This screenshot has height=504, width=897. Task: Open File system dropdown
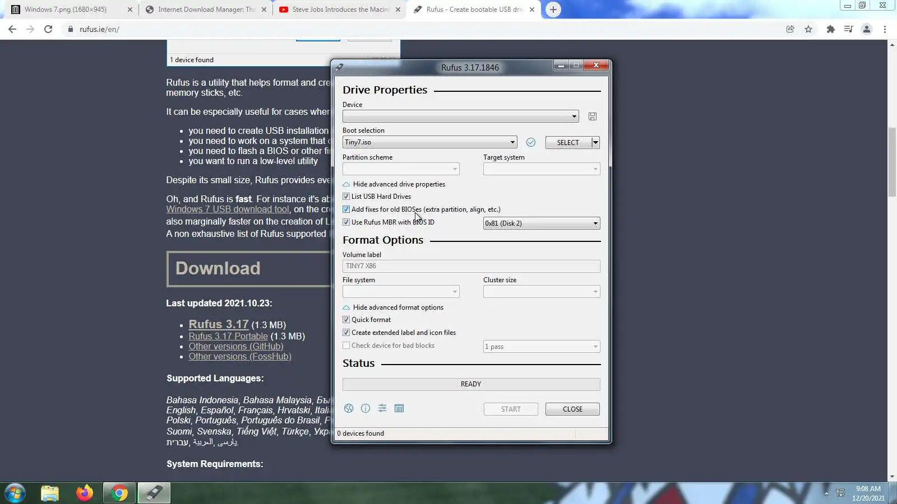pos(401,292)
